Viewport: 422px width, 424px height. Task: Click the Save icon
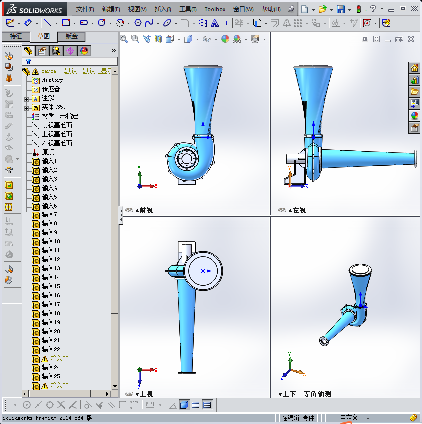tap(341, 9)
